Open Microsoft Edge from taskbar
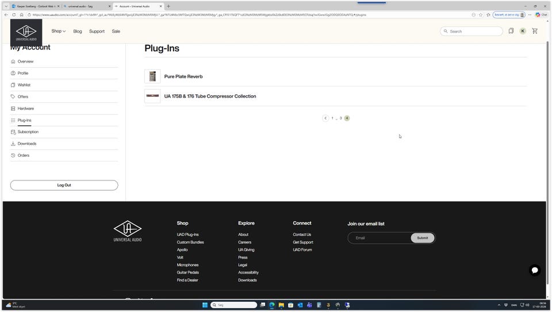 click(272, 305)
